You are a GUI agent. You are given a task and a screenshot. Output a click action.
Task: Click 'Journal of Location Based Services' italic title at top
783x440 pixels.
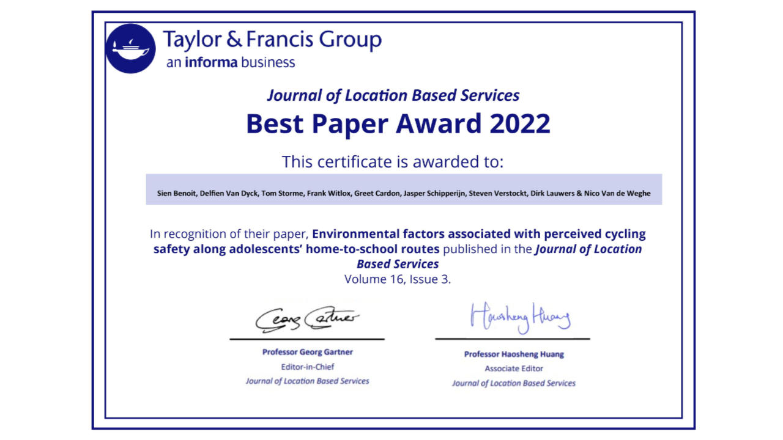[x=393, y=95]
